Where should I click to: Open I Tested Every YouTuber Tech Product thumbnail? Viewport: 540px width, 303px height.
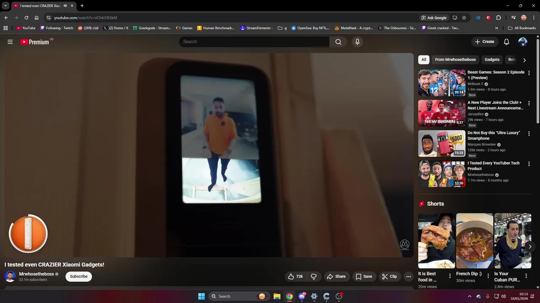(x=442, y=174)
